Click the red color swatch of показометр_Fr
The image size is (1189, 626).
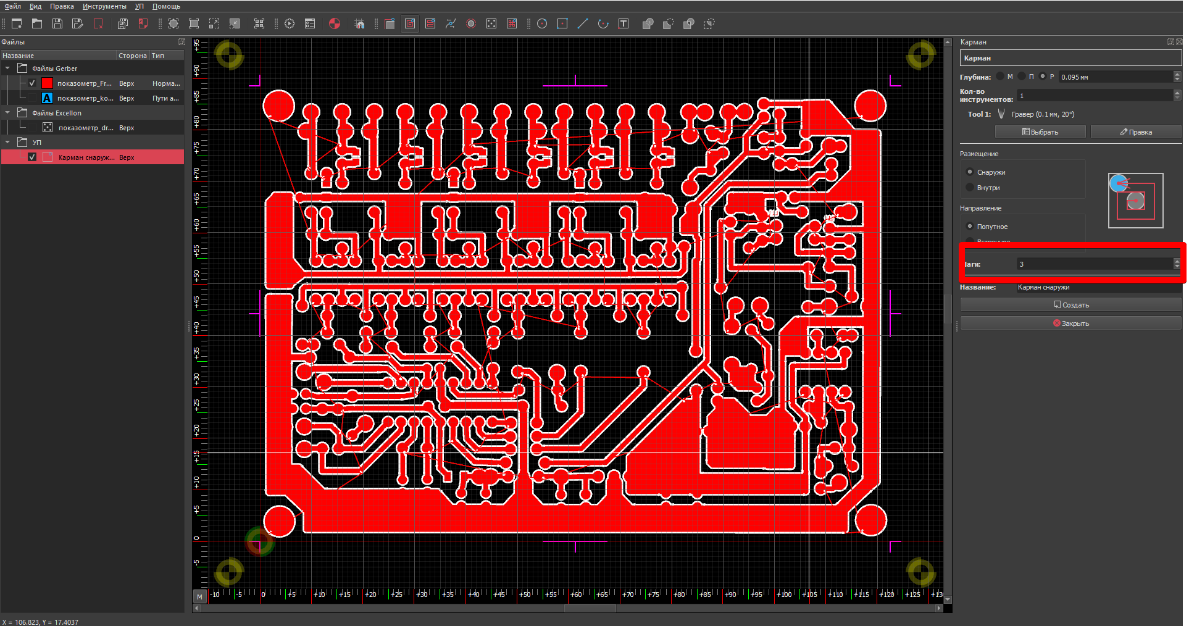tap(47, 83)
